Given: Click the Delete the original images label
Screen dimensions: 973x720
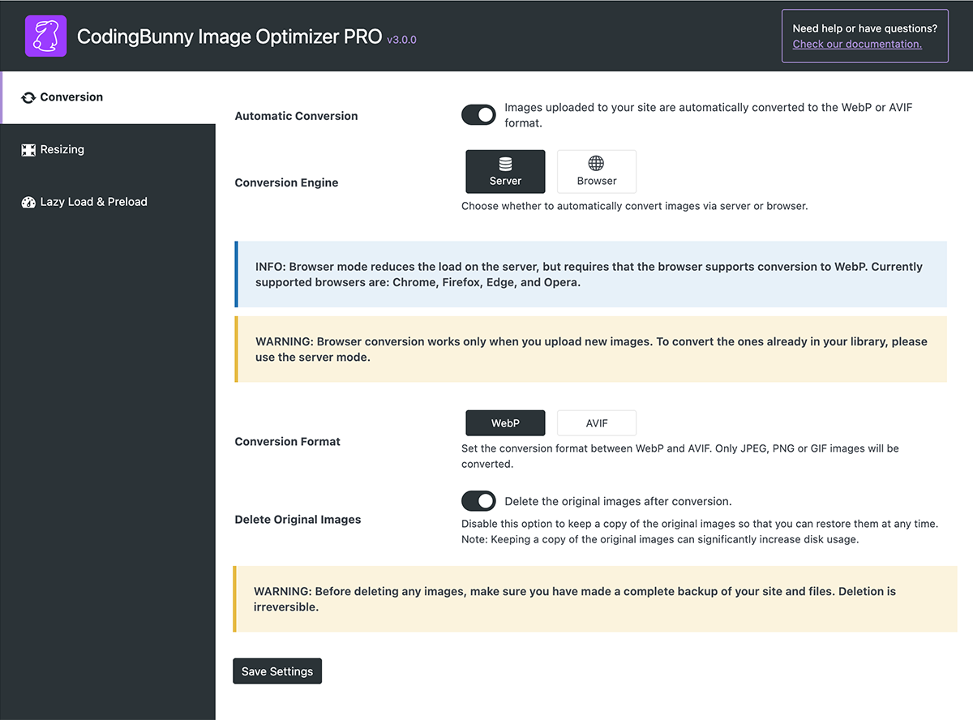Looking at the screenshot, I should coord(618,501).
